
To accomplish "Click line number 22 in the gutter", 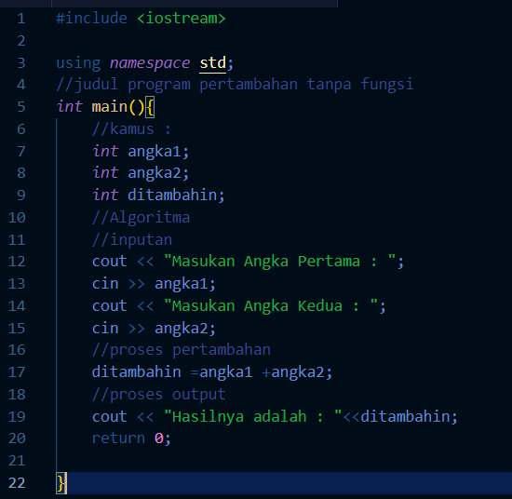I will pyautogui.click(x=17, y=483).
